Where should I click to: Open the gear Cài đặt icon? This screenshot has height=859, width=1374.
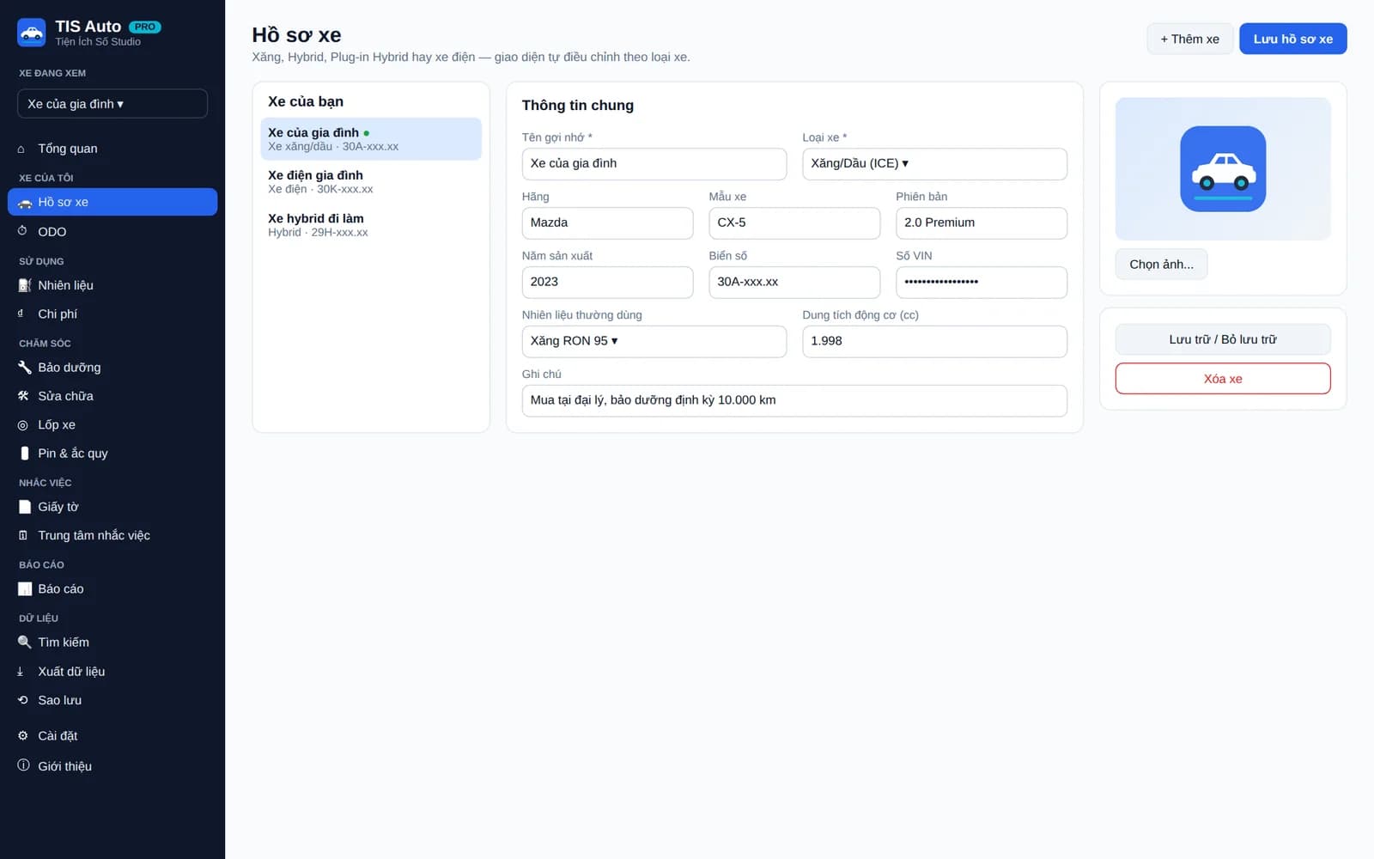tap(23, 736)
